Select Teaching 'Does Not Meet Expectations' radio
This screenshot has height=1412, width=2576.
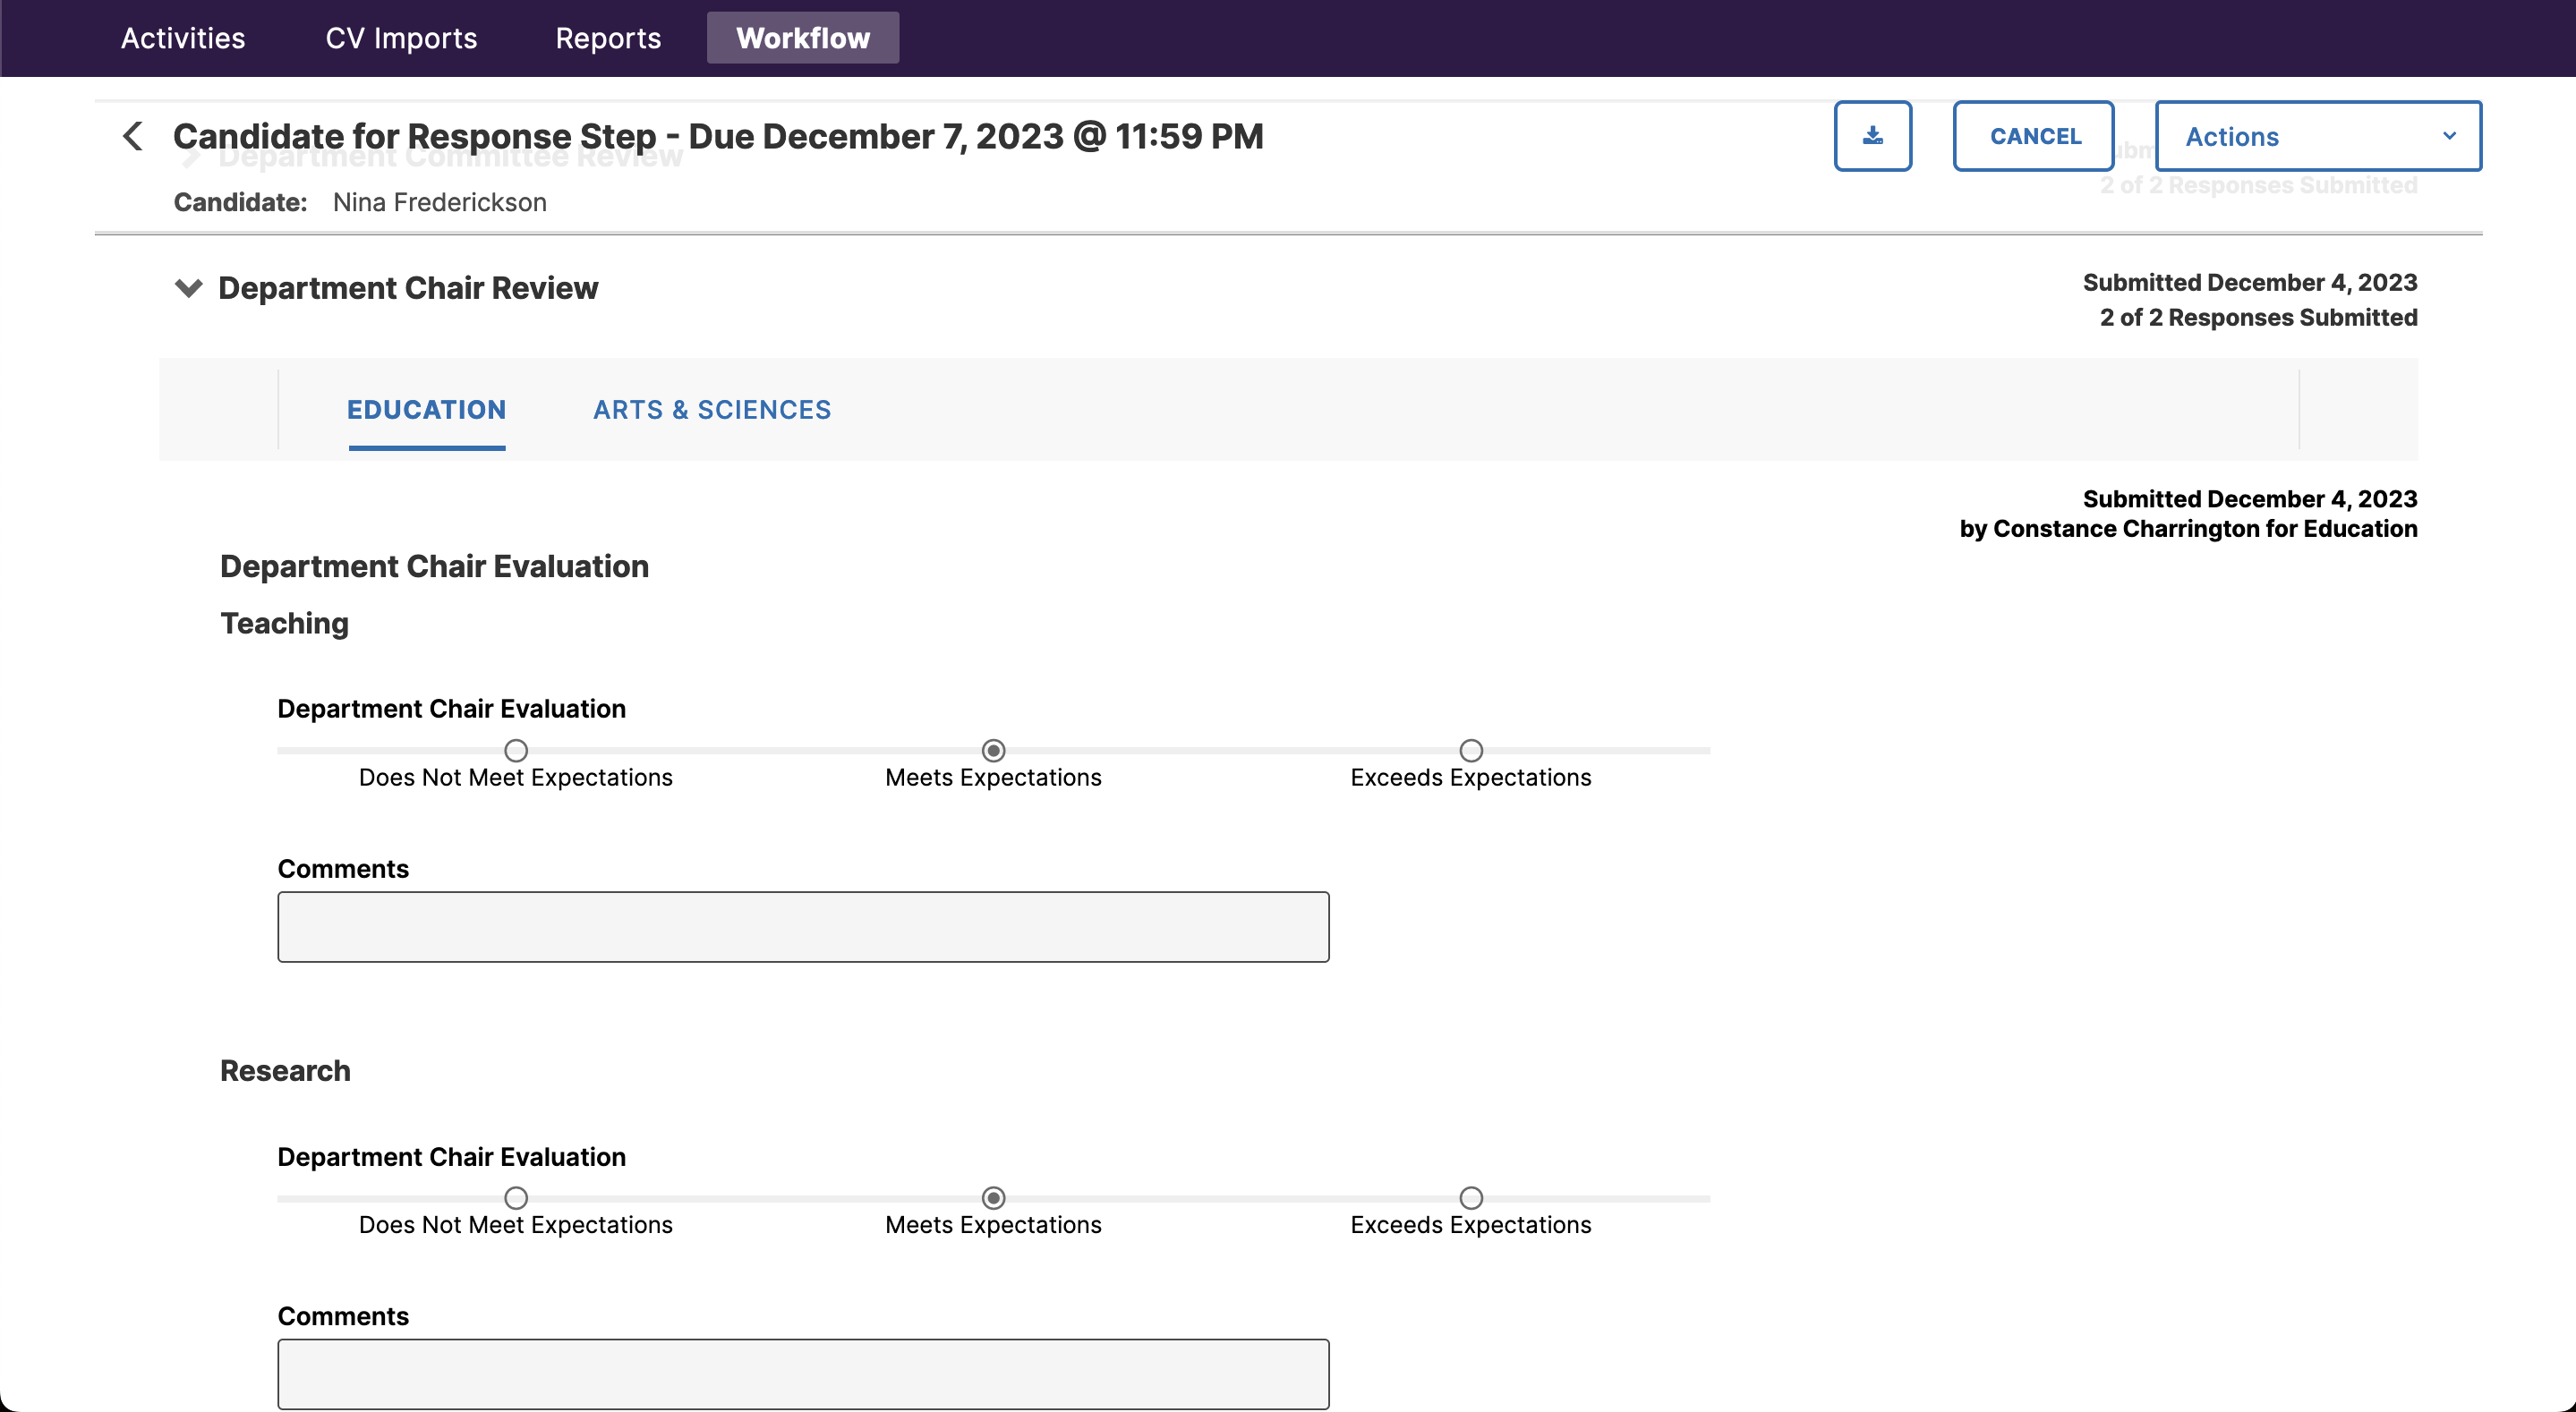coord(516,750)
